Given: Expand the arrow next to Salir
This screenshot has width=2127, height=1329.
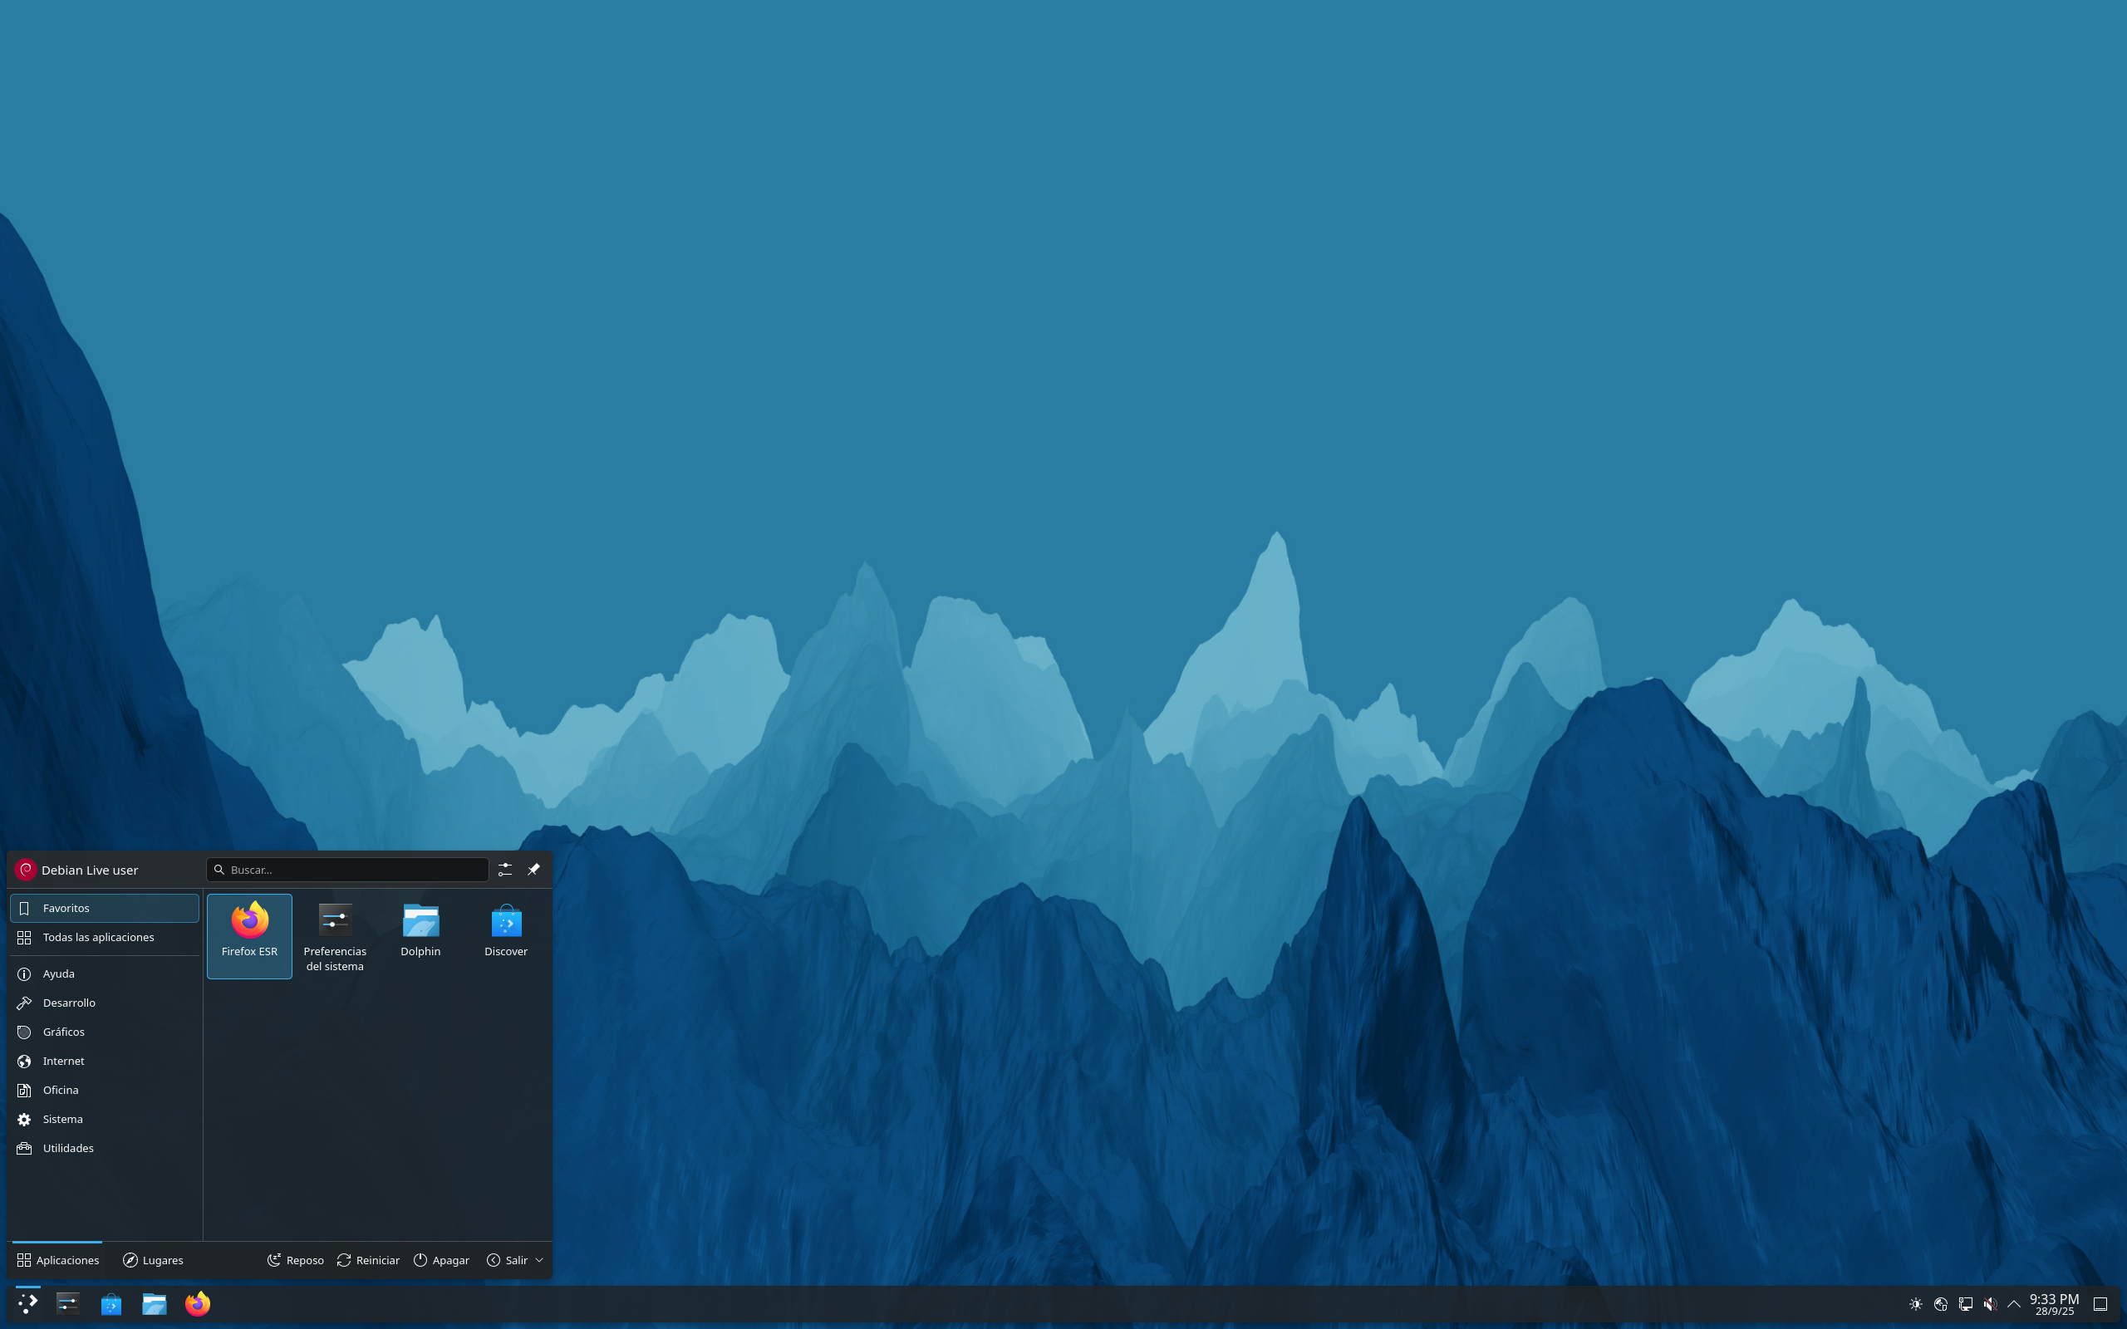Looking at the screenshot, I should point(538,1259).
